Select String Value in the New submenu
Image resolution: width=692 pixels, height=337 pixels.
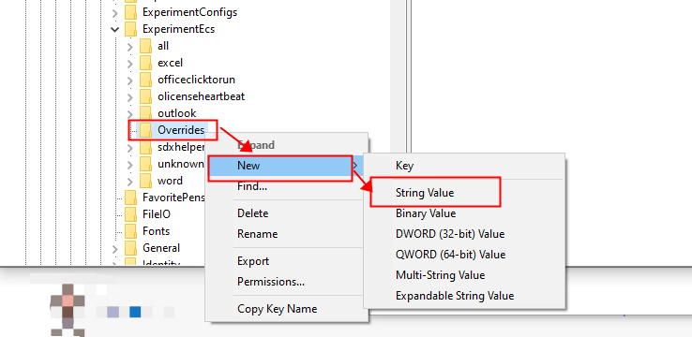pos(464,193)
